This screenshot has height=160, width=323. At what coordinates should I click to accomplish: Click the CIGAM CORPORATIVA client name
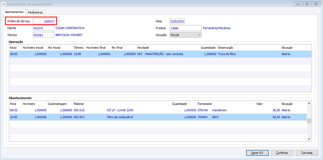pos(70,28)
